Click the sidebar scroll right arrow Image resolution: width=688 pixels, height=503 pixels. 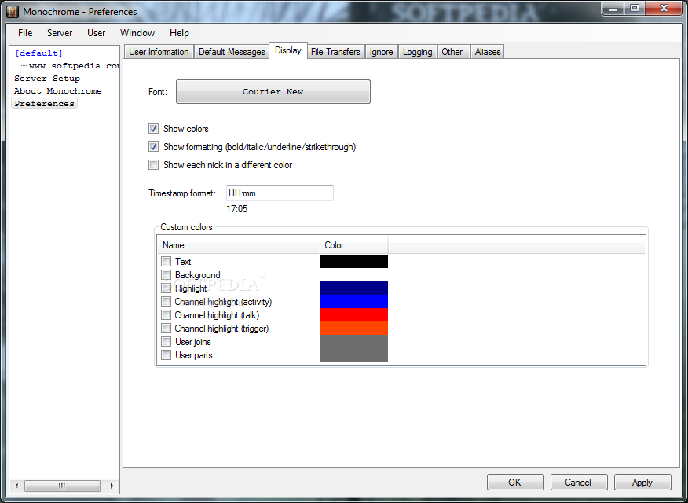click(x=112, y=486)
